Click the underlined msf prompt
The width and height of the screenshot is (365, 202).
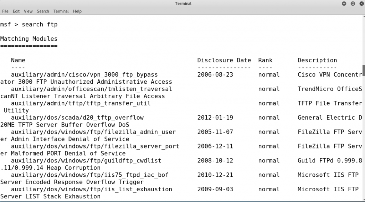pos(5,25)
